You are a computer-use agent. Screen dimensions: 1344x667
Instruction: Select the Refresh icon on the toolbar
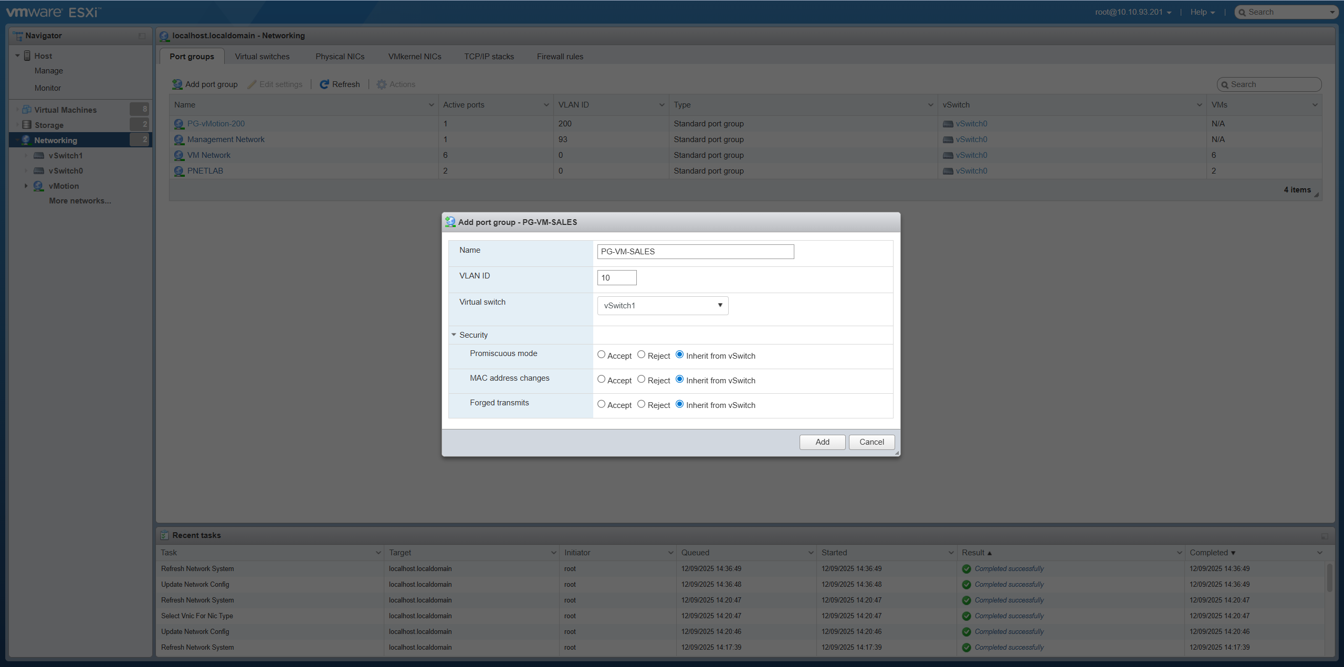point(324,84)
